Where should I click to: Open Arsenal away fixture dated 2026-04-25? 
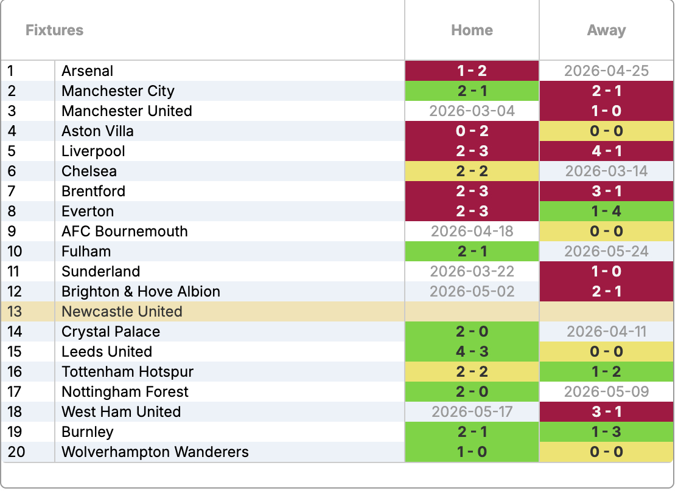pyautogui.click(x=606, y=71)
